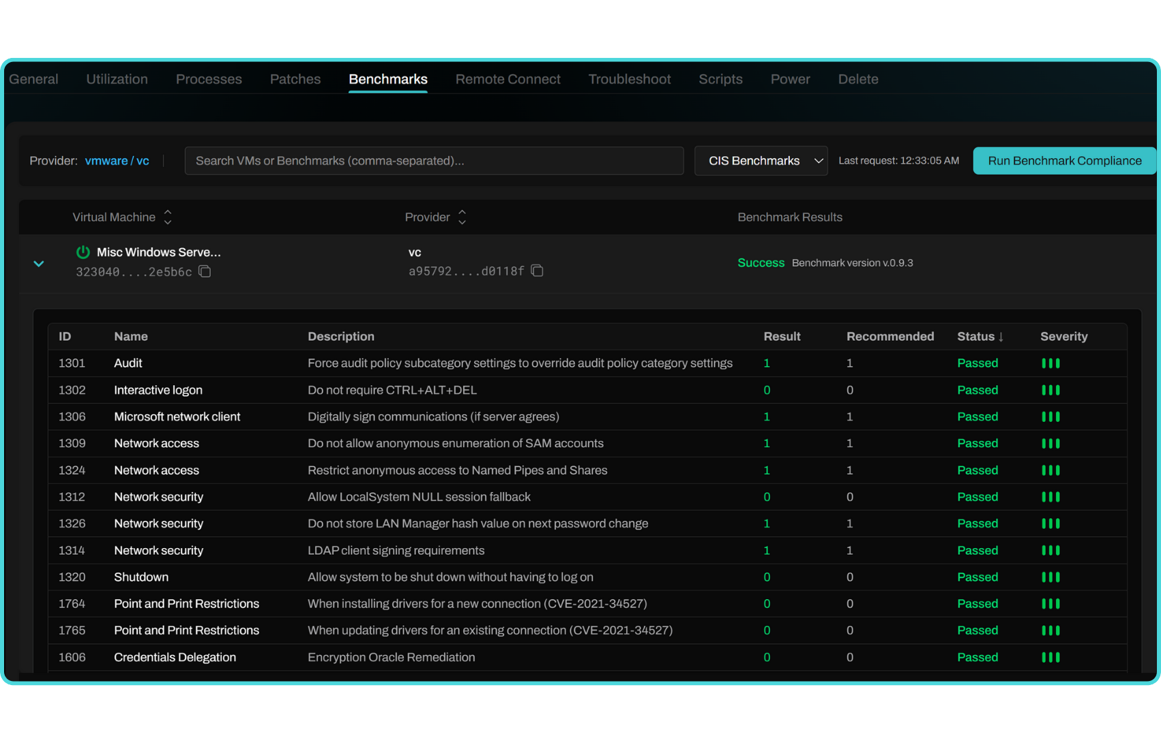Copy the virtual machine ID 323040....2e5b6c

pos(205,272)
